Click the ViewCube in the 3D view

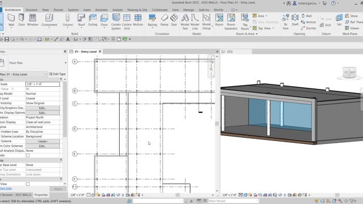pyautogui.click(x=349, y=73)
